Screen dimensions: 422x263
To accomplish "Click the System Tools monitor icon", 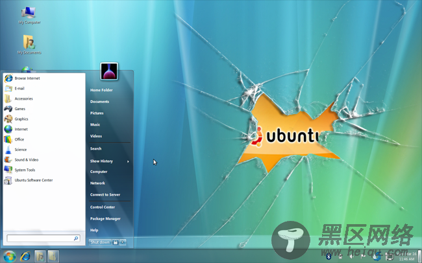I will 8,170.
